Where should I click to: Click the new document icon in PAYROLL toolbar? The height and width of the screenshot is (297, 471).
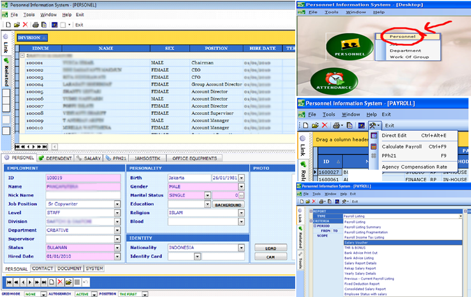[x=305, y=125]
